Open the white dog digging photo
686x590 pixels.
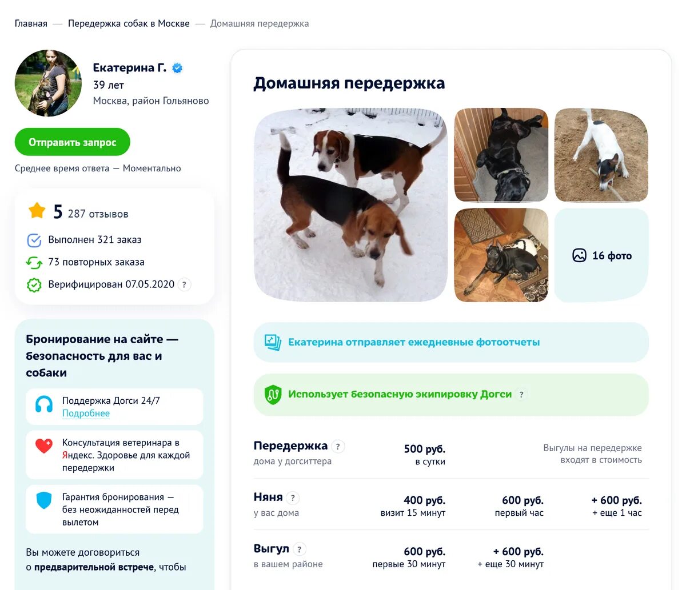click(x=601, y=155)
